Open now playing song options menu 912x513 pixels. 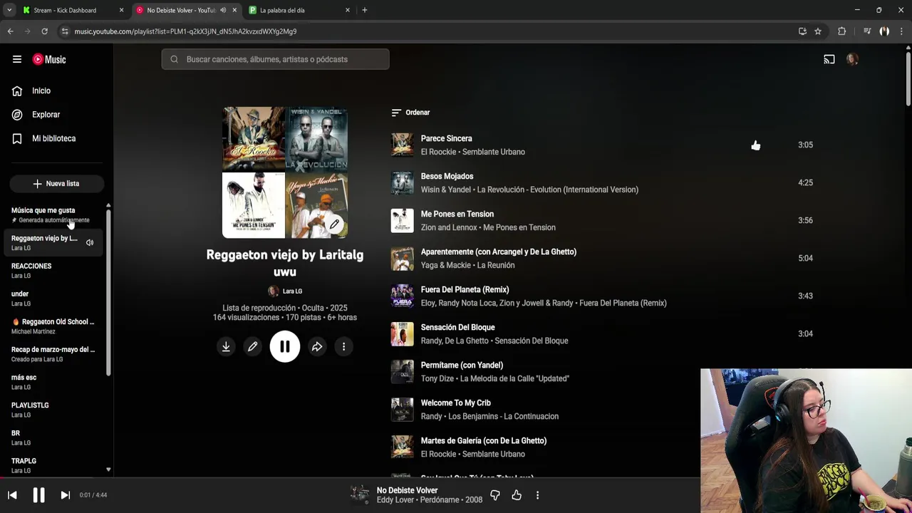537,494
